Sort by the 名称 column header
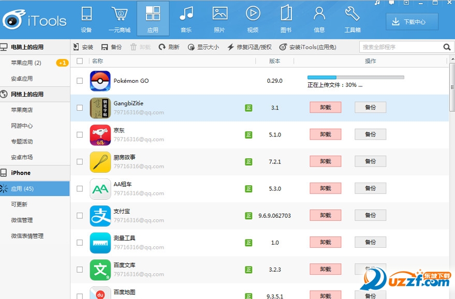 click(x=97, y=61)
